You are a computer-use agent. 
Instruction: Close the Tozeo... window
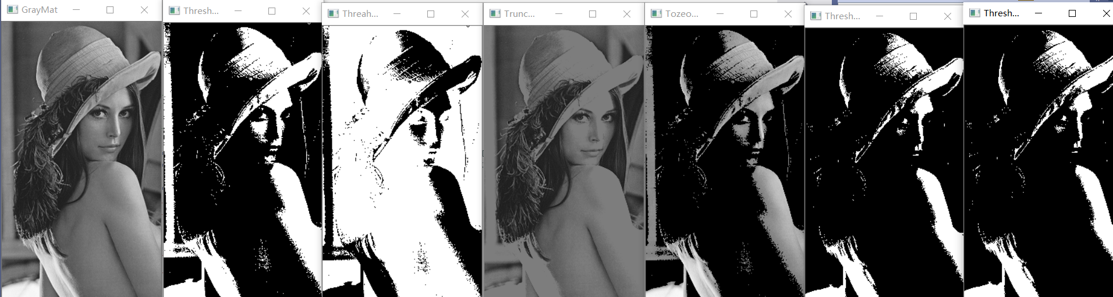tap(788, 13)
